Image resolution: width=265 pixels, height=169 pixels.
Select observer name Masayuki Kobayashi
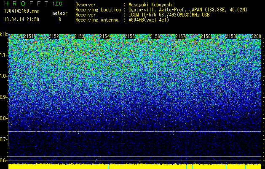point(151,5)
